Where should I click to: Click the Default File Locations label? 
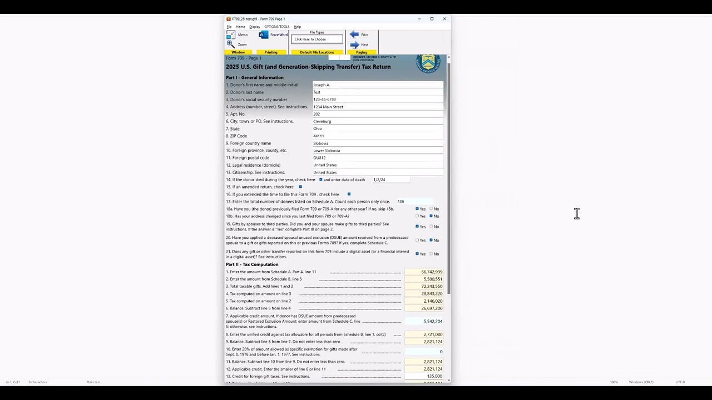(x=317, y=52)
